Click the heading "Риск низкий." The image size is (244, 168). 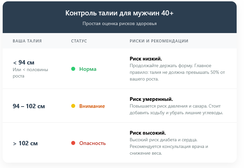click(x=146, y=59)
